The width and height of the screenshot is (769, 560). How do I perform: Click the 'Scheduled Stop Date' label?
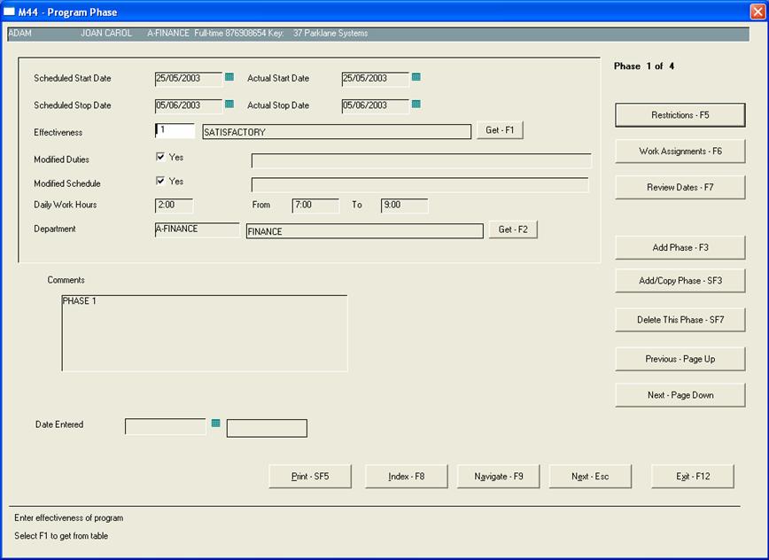pyautogui.click(x=73, y=105)
